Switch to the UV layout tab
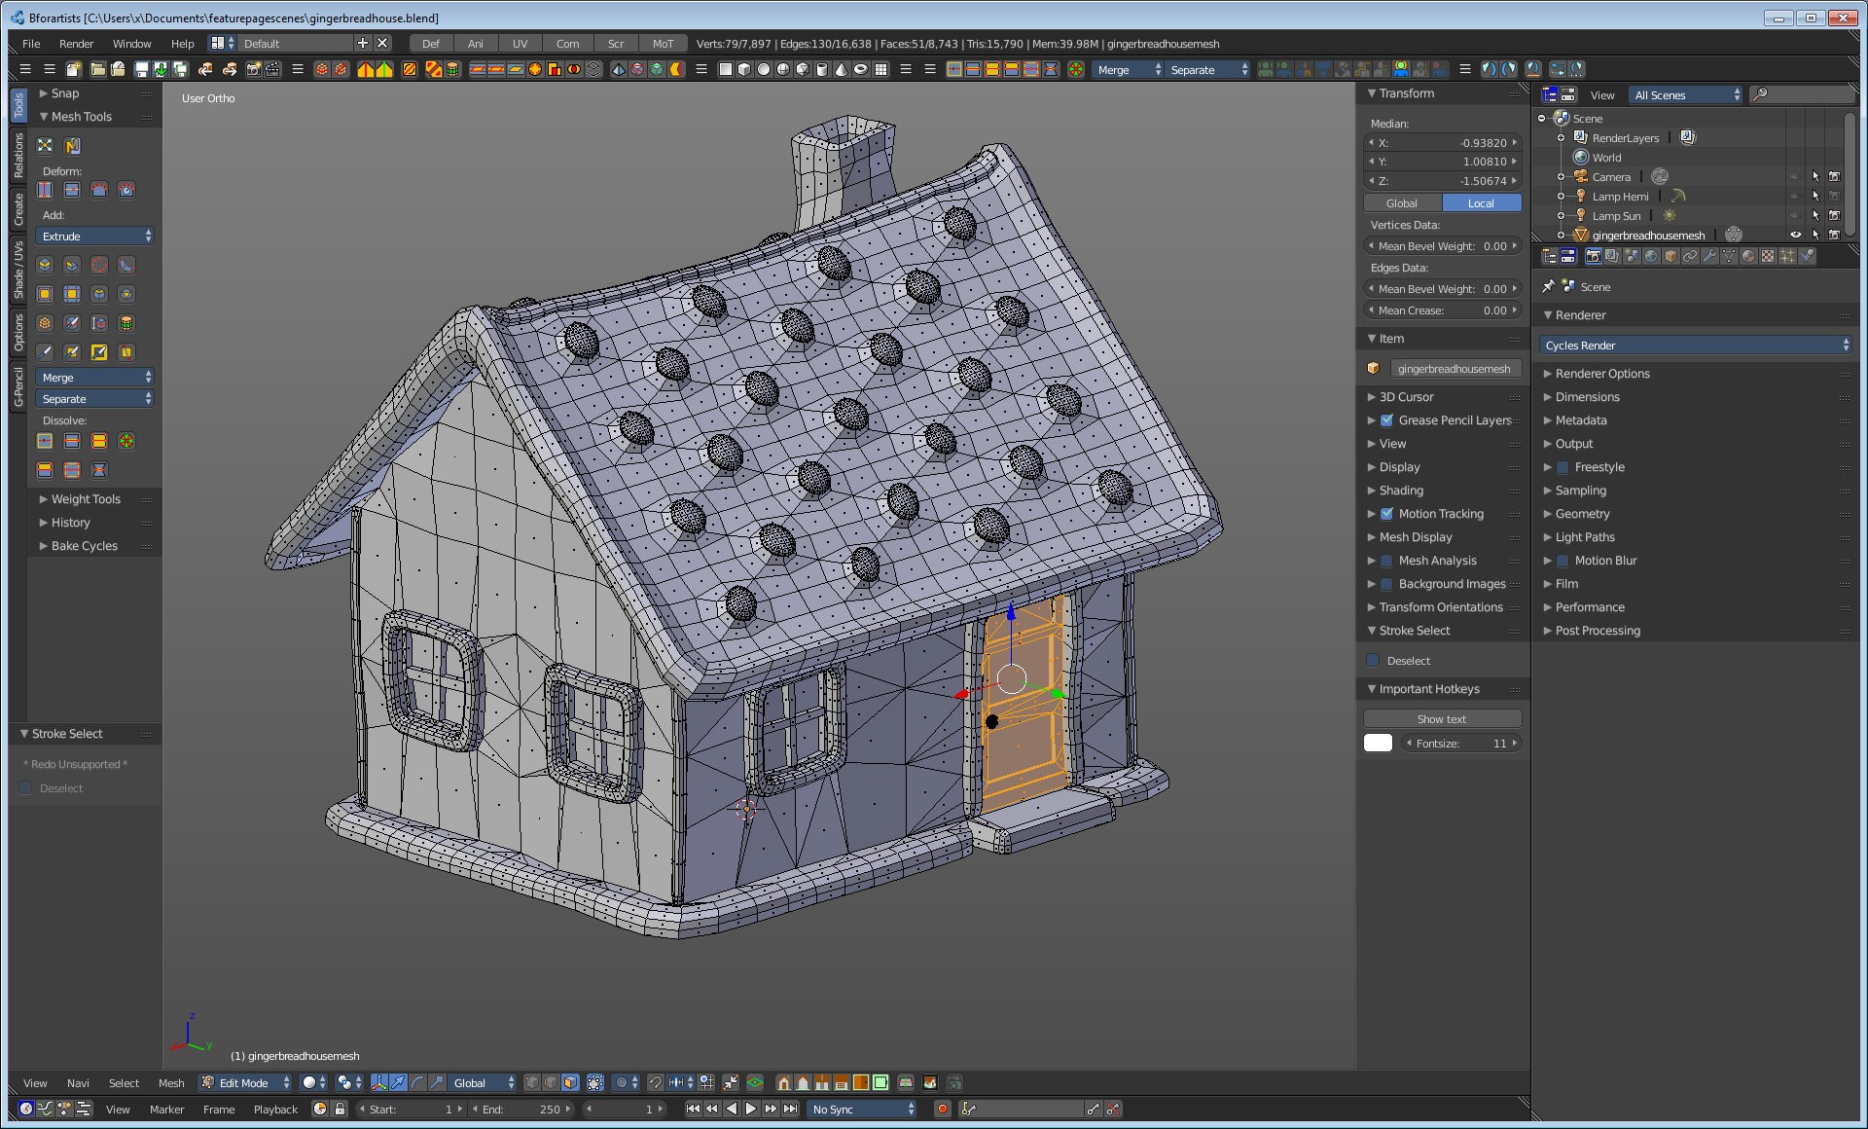1868x1129 pixels. 520,44
